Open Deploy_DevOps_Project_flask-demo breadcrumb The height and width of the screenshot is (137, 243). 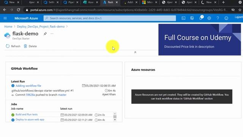click(x=41, y=27)
